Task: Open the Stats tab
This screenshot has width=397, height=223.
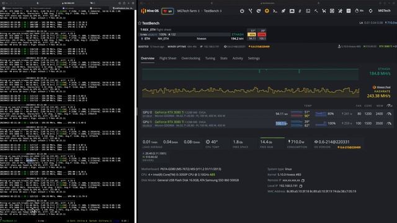Action: point(223,58)
